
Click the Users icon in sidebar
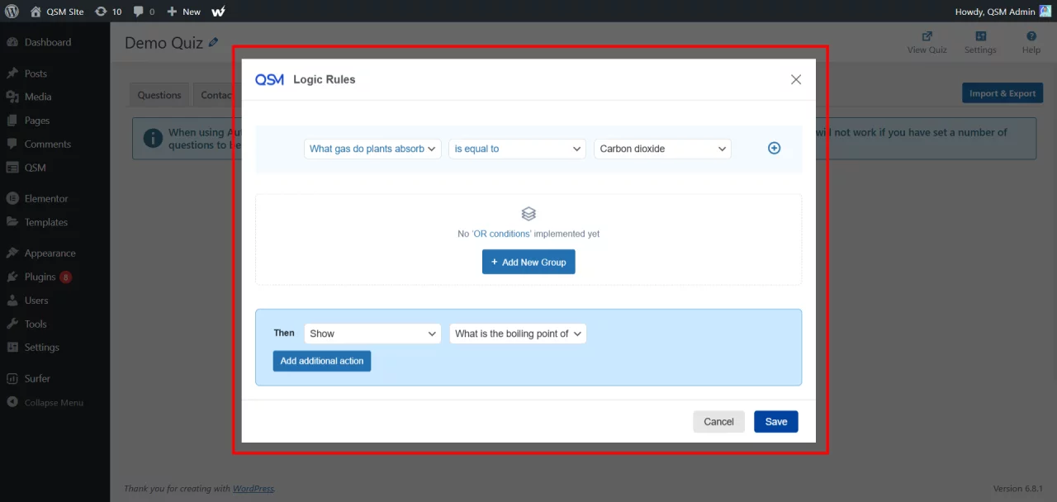pyautogui.click(x=12, y=301)
